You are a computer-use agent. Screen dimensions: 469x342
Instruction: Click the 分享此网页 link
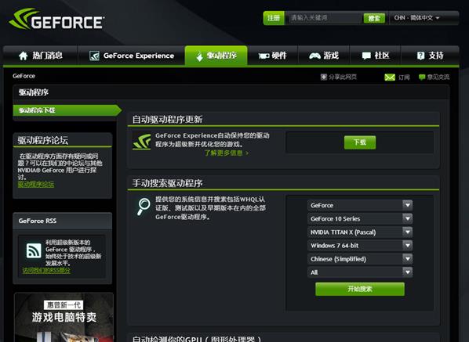pyautogui.click(x=343, y=77)
